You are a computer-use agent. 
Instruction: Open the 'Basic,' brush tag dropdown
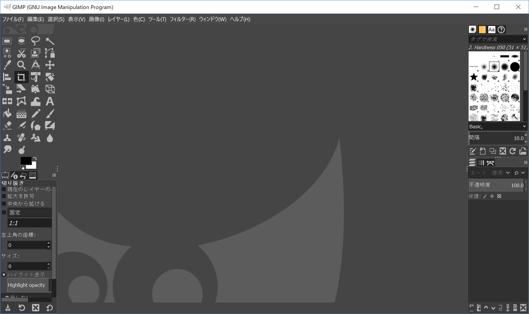524,127
